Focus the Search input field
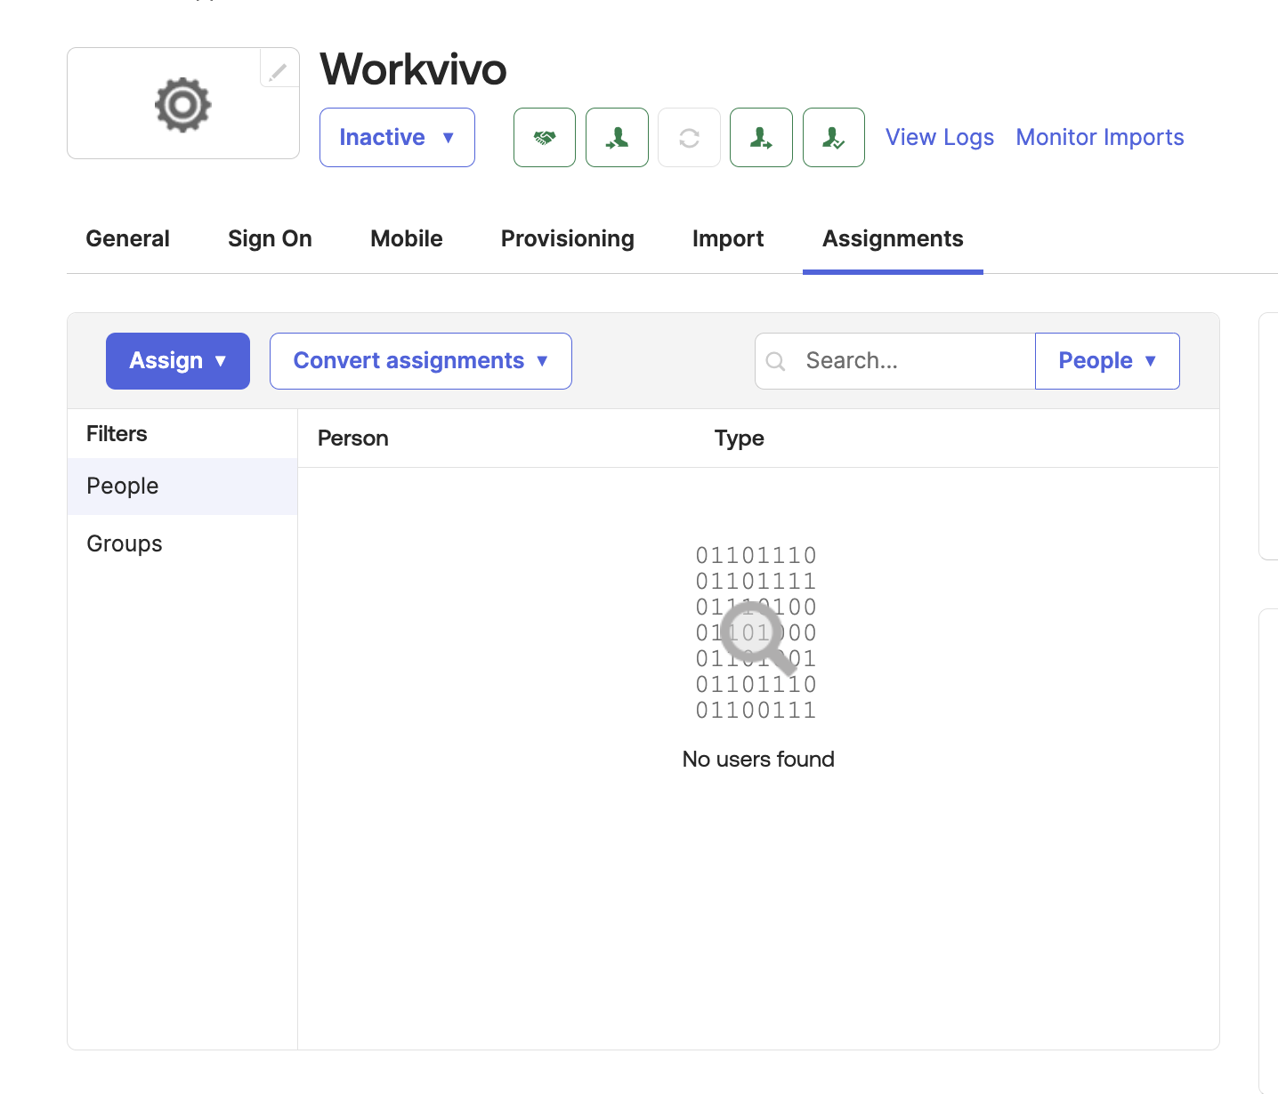The height and width of the screenshot is (1094, 1278). coord(895,361)
